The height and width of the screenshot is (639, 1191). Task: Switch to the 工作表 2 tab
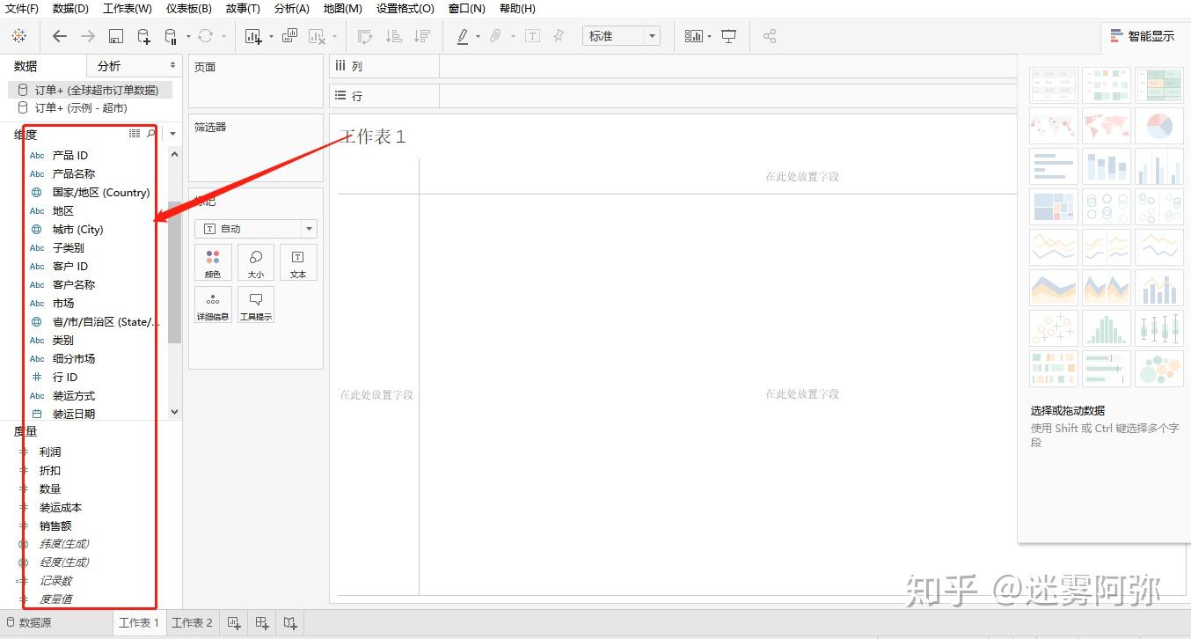pyautogui.click(x=192, y=623)
